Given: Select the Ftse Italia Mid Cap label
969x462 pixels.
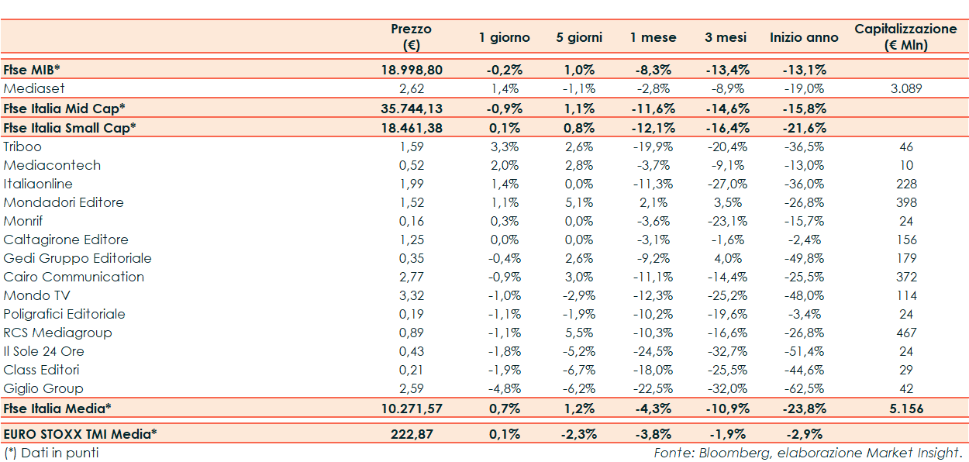Looking at the screenshot, I should click(64, 109).
